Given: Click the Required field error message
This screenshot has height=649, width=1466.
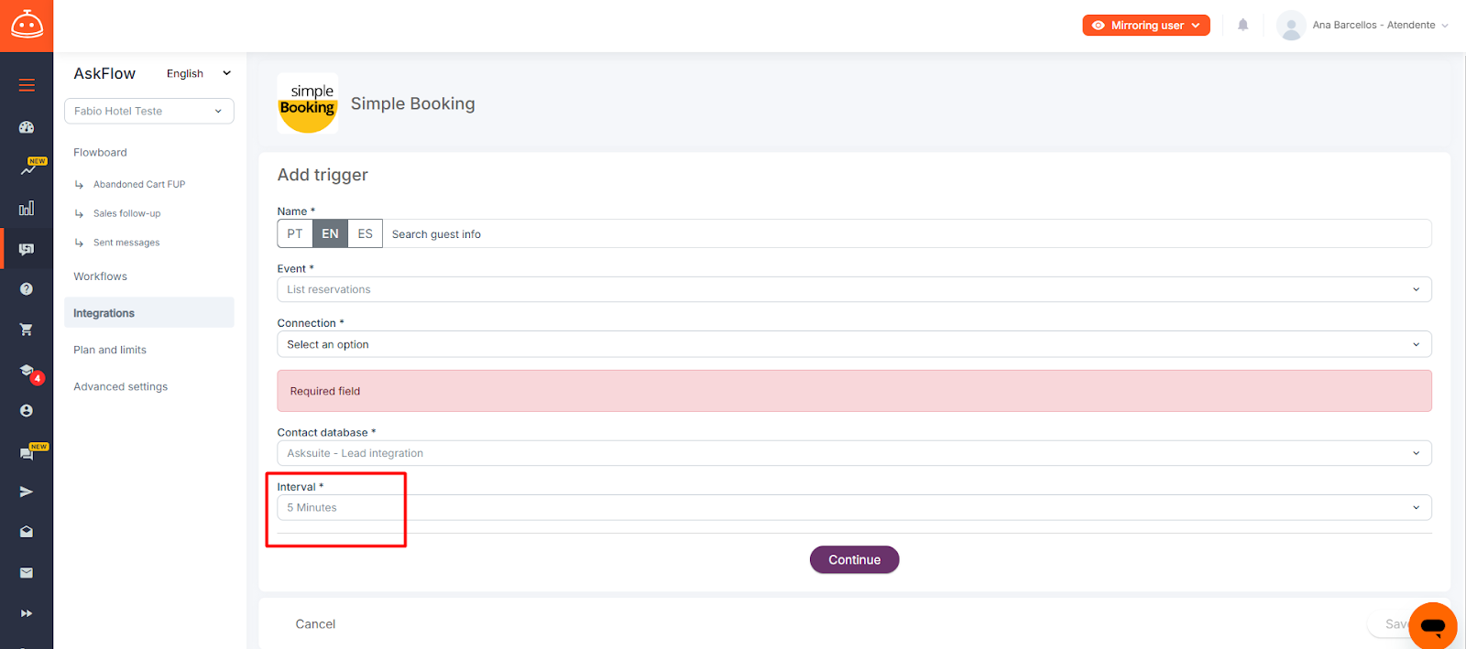Looking at the screenshot, I should (x=854, y=391).
